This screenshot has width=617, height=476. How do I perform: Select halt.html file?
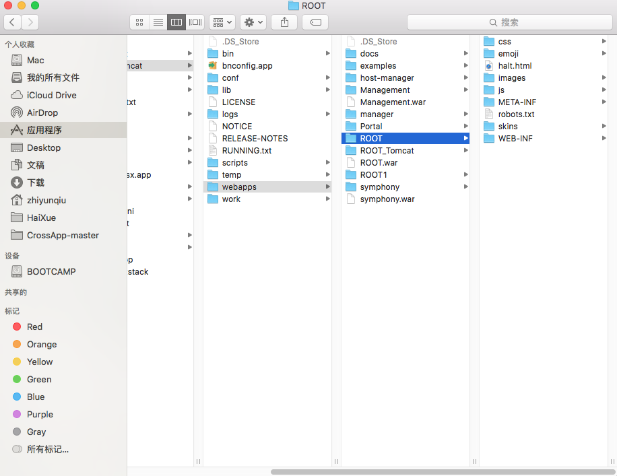[544, 66]
